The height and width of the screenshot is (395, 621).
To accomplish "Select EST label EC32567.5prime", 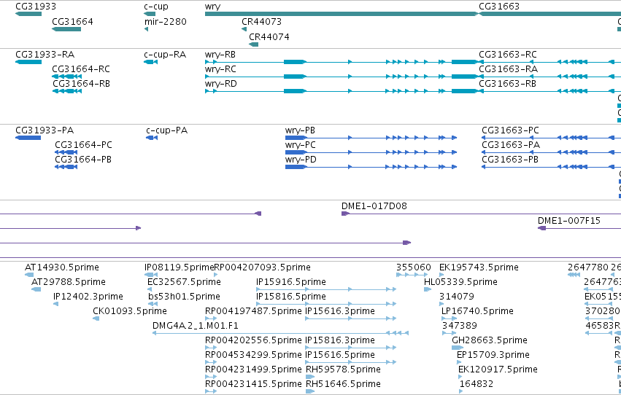I will (184, 282).
